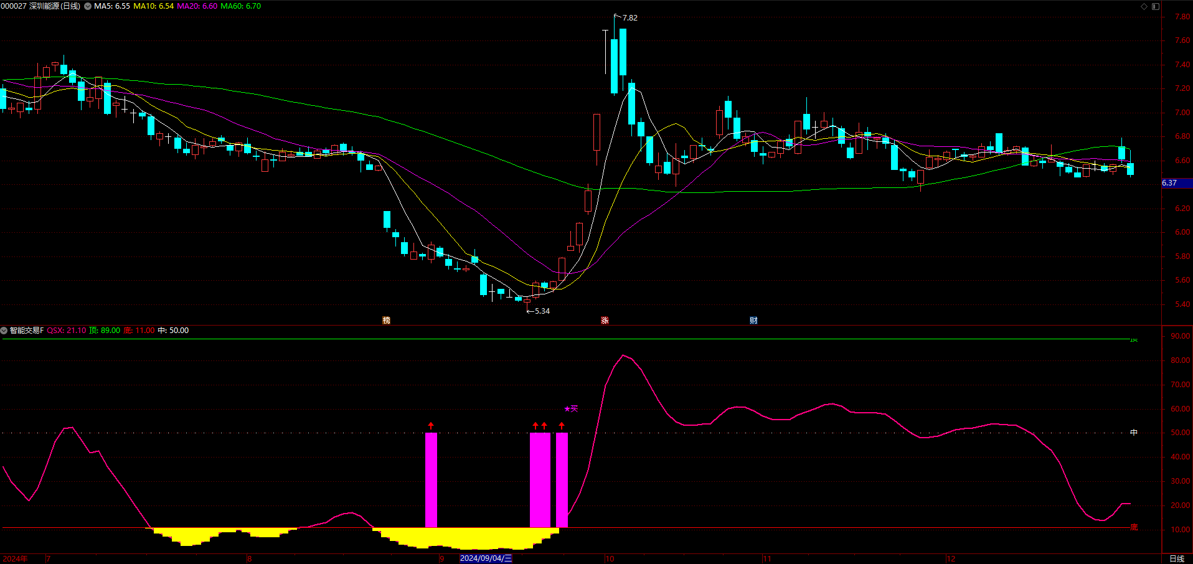
Task: Click the month 10 tick on time axis
Action: point(610,559)
